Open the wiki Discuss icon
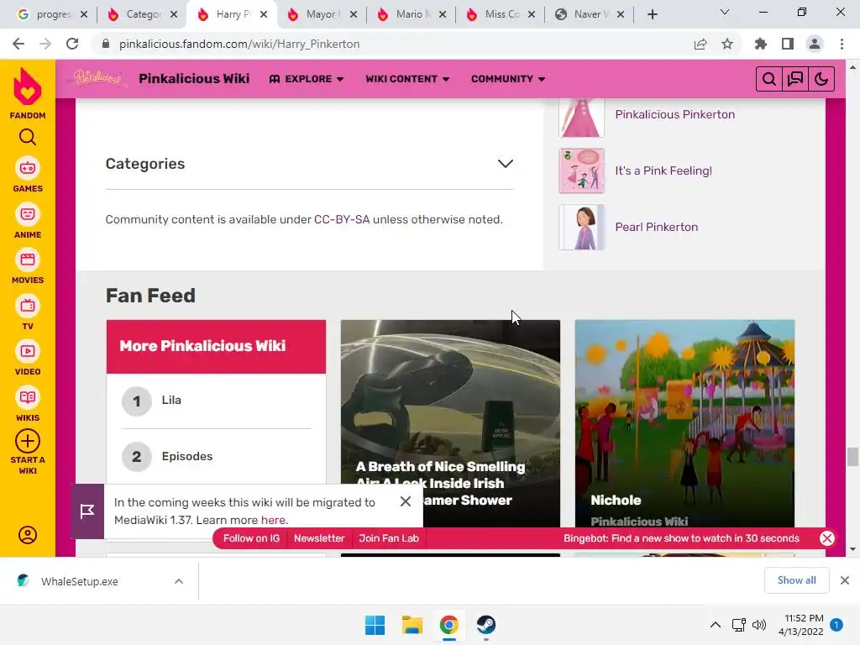860x645 pixels. coord(795,79)
